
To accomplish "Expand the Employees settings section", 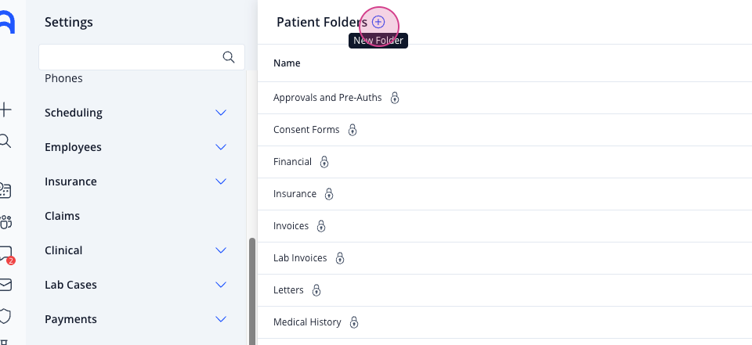I will (221, 147).
